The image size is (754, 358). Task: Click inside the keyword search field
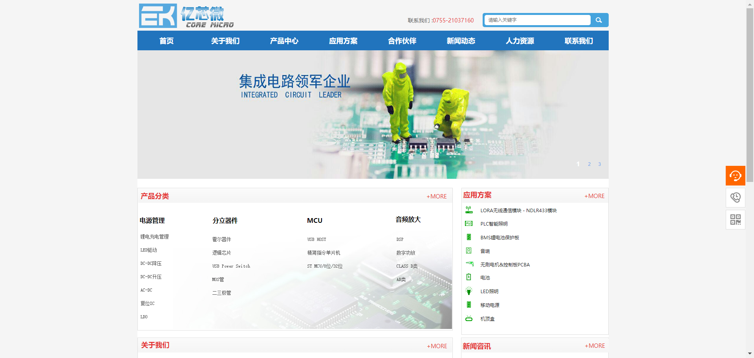[x=534, y=20]
